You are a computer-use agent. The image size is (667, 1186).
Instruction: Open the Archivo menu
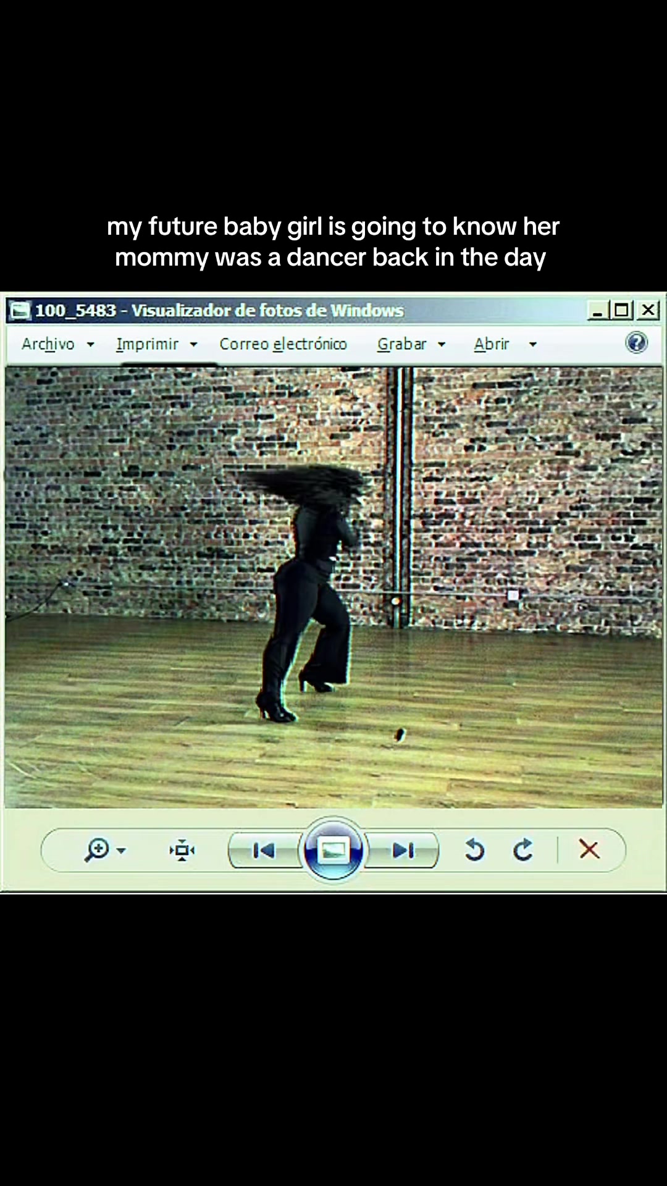pyautogui.click(x=48, y=344)
